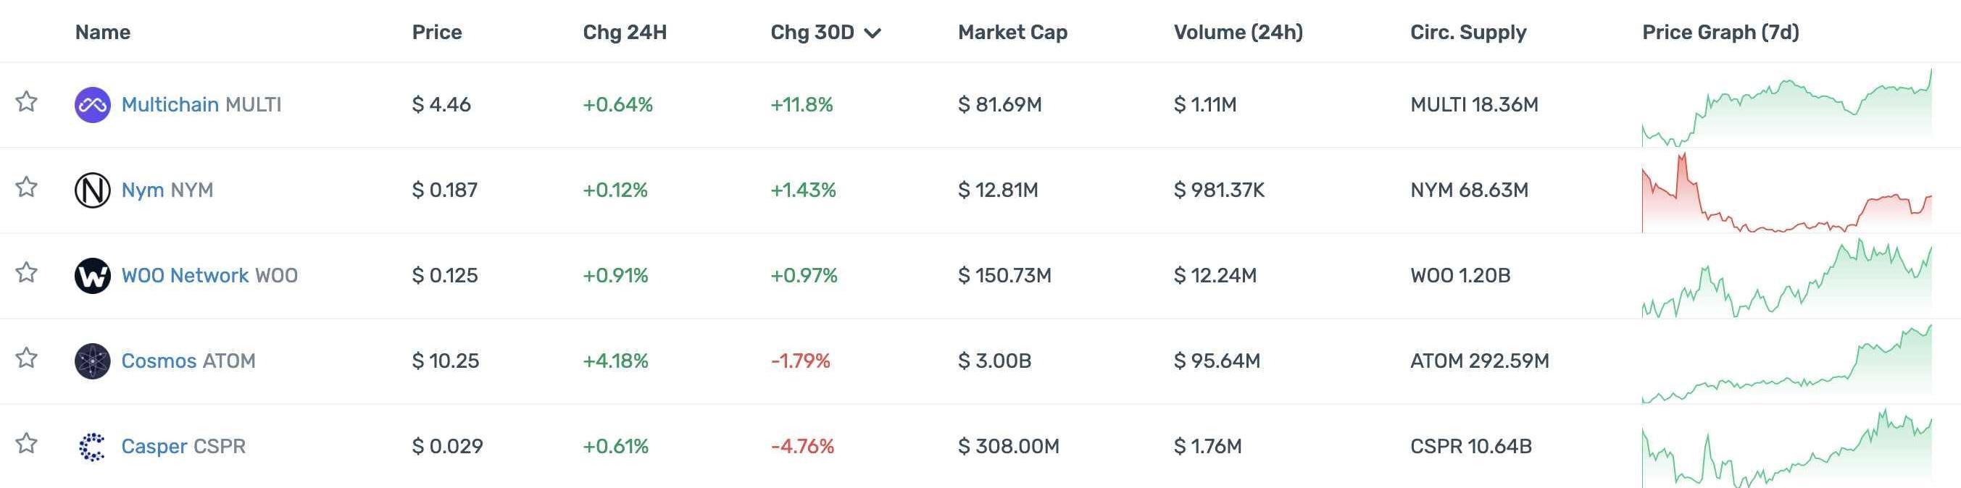Screen dimensions: 1961x488
Task: Click the WOO Network logo icon
Action: (92, 275)
